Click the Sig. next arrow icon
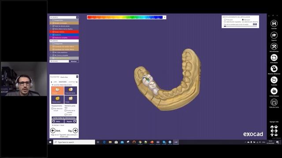 pyautogui.click(x=75, y=131)
